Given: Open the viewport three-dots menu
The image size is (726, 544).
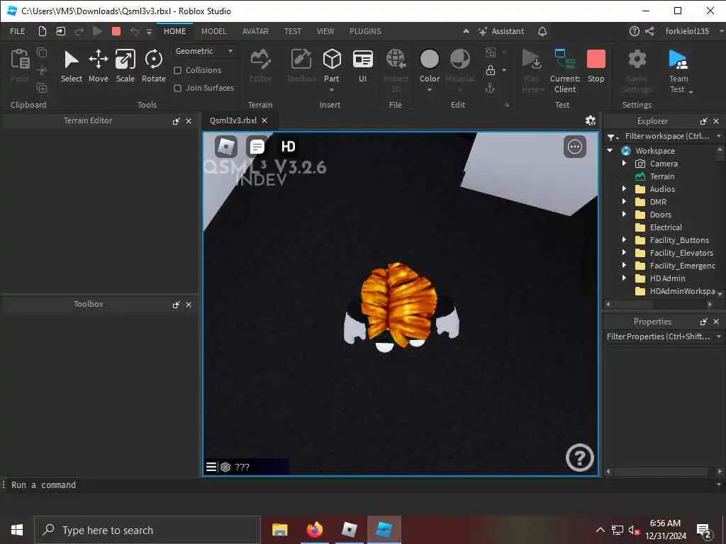Looking at the screenshot, I should (x=575, y=147).
